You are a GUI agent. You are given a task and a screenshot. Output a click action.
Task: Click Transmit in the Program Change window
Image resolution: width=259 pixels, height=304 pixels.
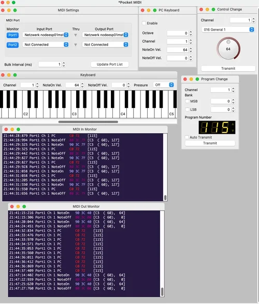point(210,143)
